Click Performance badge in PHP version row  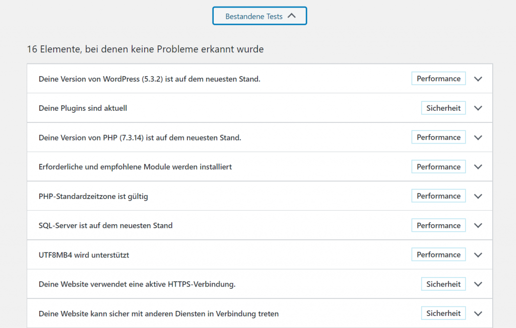(438, 137)
